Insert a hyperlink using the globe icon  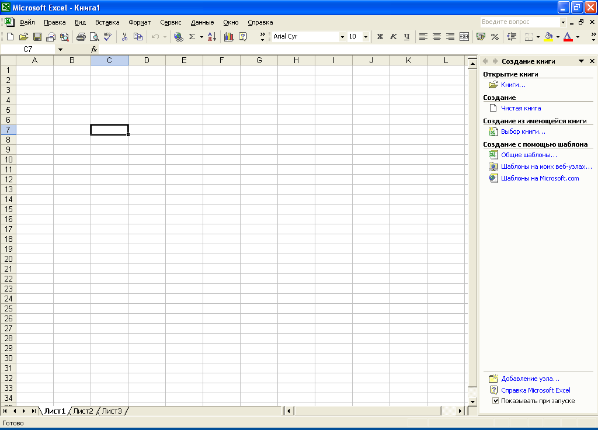tap(179, 37)
